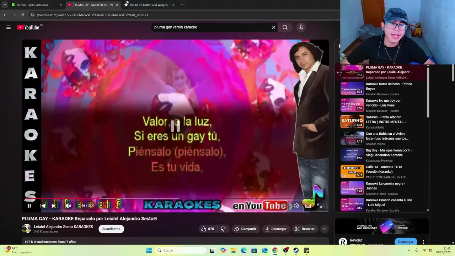
Task: Open the No me doy por vencido thumbnail
Action: click(x=352, y=105)
